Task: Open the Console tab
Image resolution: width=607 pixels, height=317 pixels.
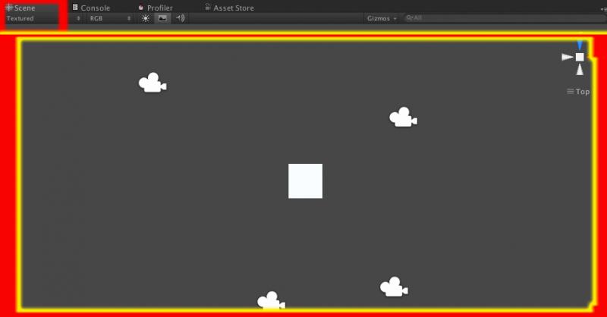Action: [91, 8]
